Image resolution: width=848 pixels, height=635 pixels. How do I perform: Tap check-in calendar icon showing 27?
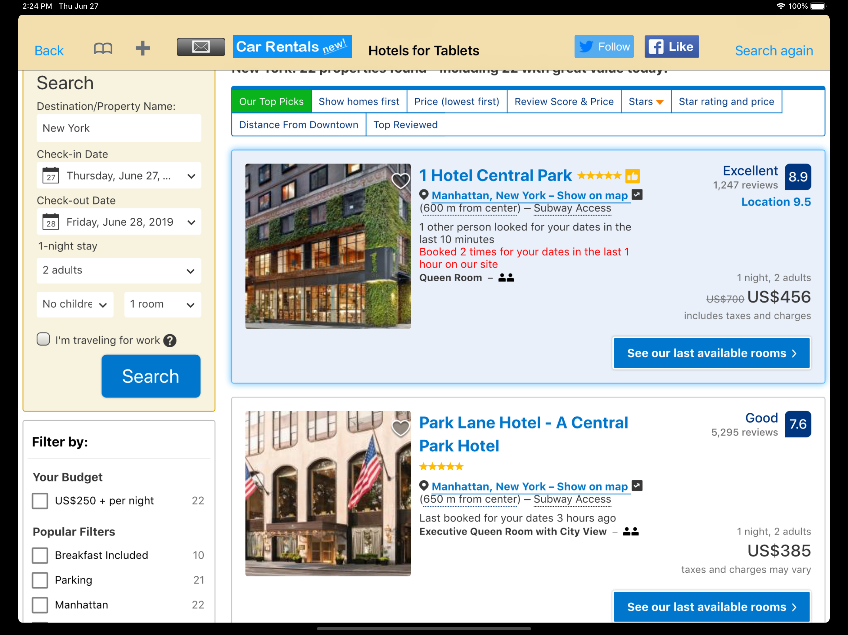pyautogui.click(x=51, y=175)
